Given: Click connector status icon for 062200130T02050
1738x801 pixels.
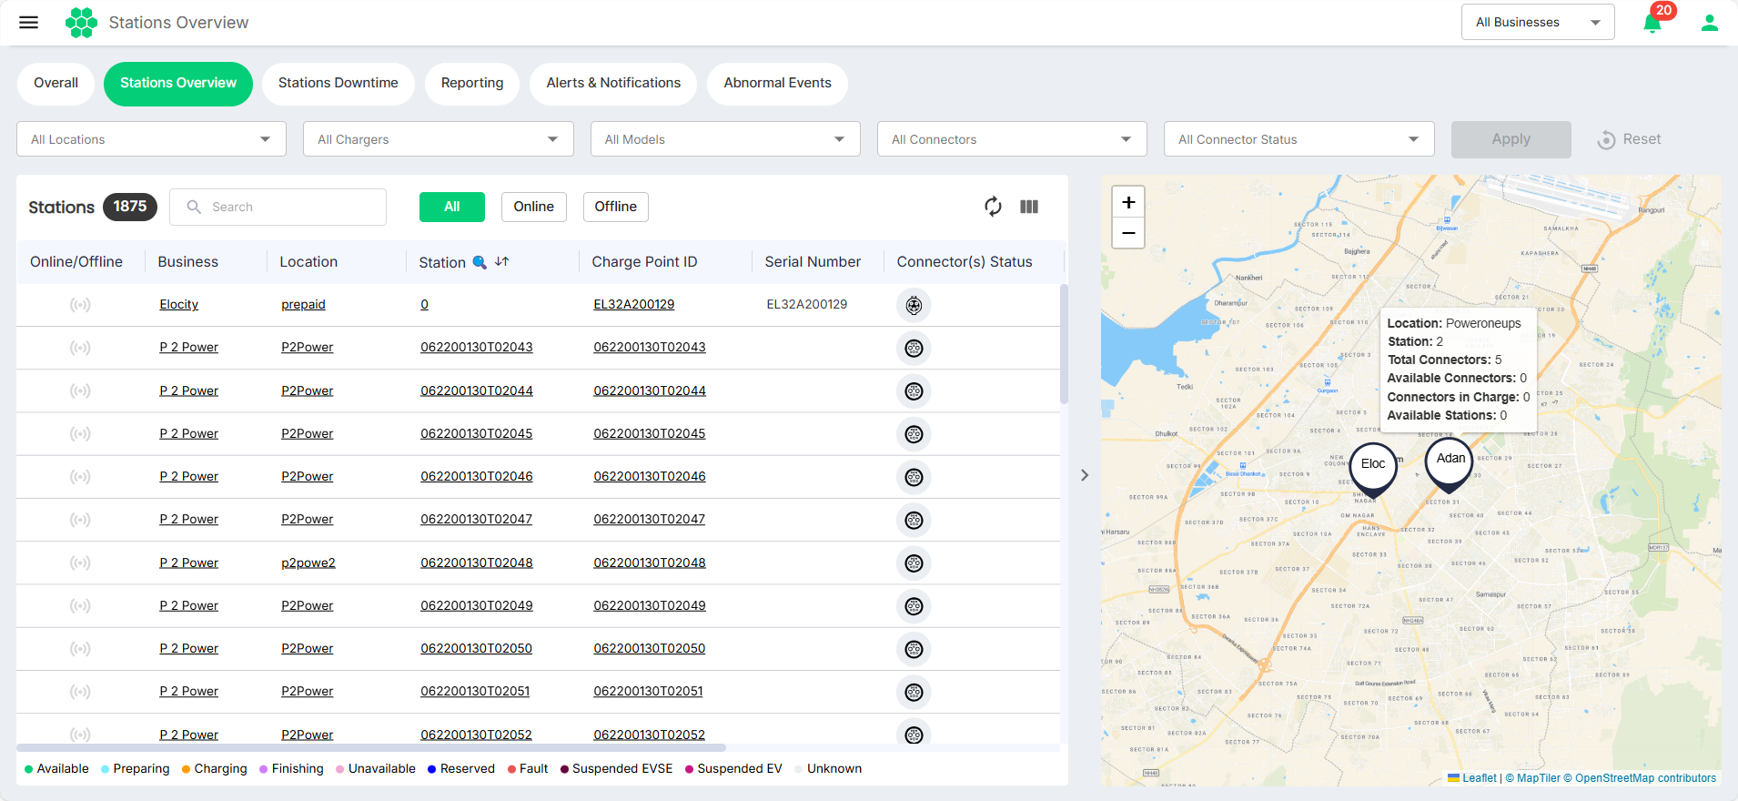Looking at the screenshot, I should coord(914,649).
